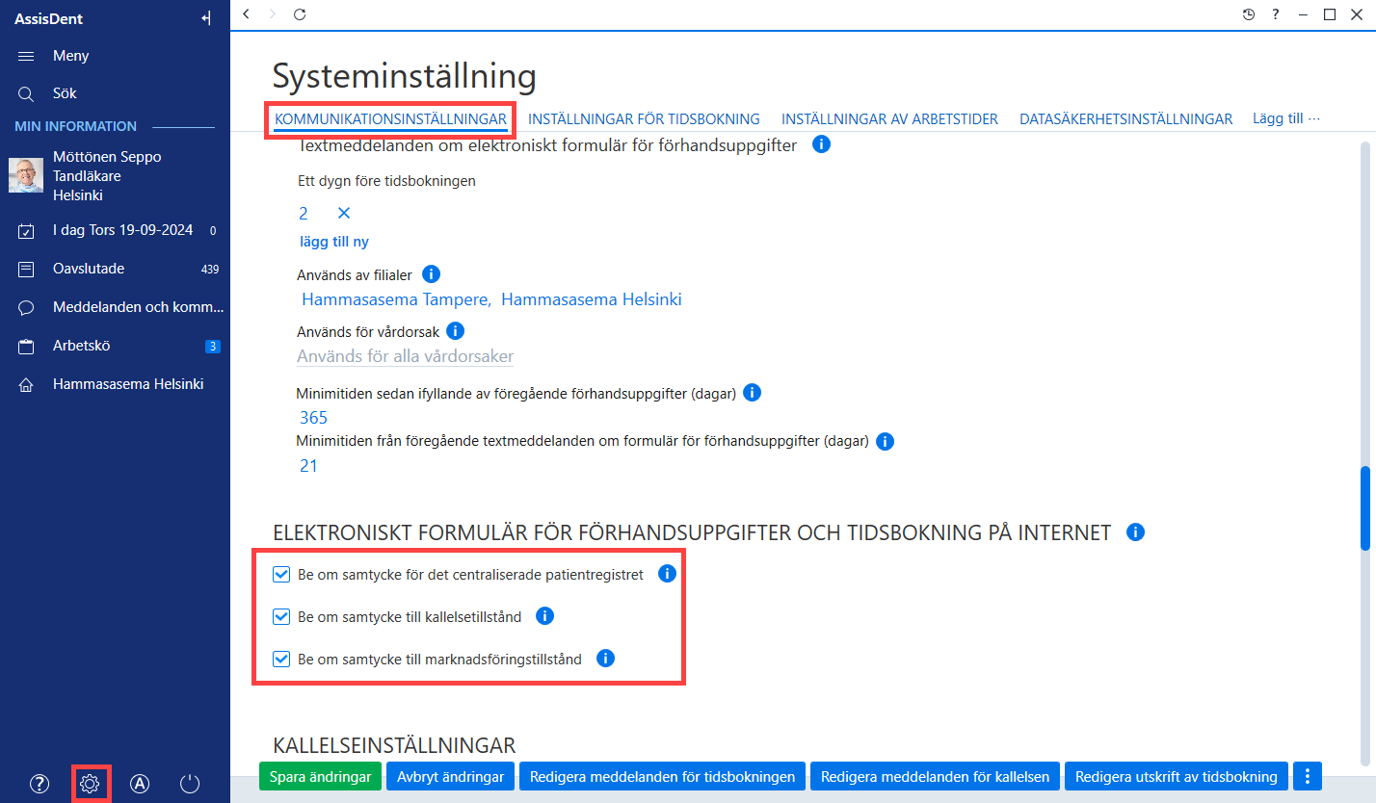Open I dag calendar icon

click(x=26, y=230)
